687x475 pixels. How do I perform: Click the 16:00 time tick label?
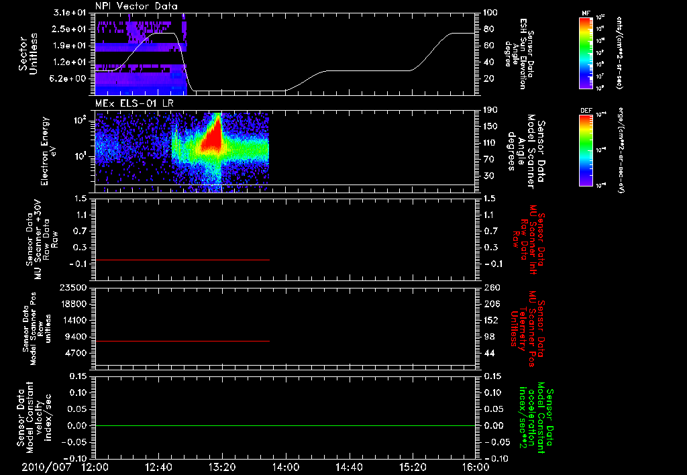point(476,467)
